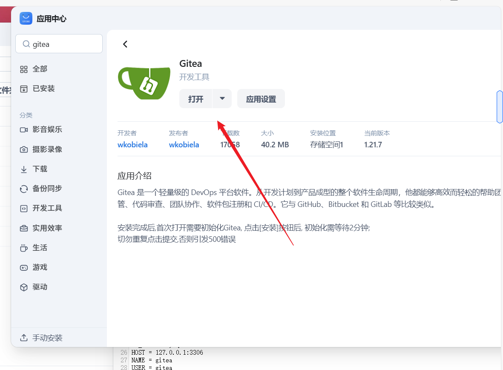Click line 28 USER = gitea in editor
The height and width of the screenshot is (370, 503).
(152, 367)
